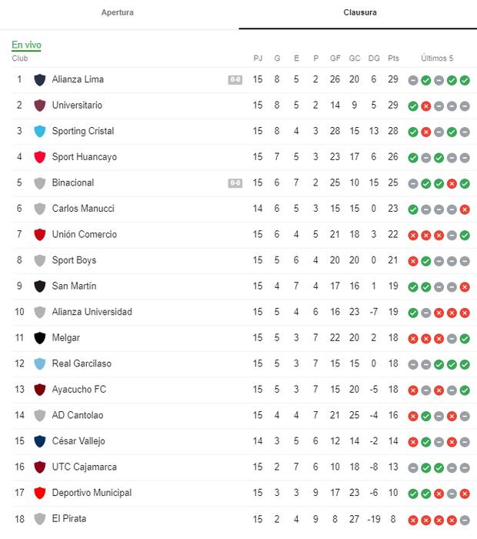Viewport: 477px width, 539px height.
Task: Click San Martín's black shield icon
Action: (40, 286)
